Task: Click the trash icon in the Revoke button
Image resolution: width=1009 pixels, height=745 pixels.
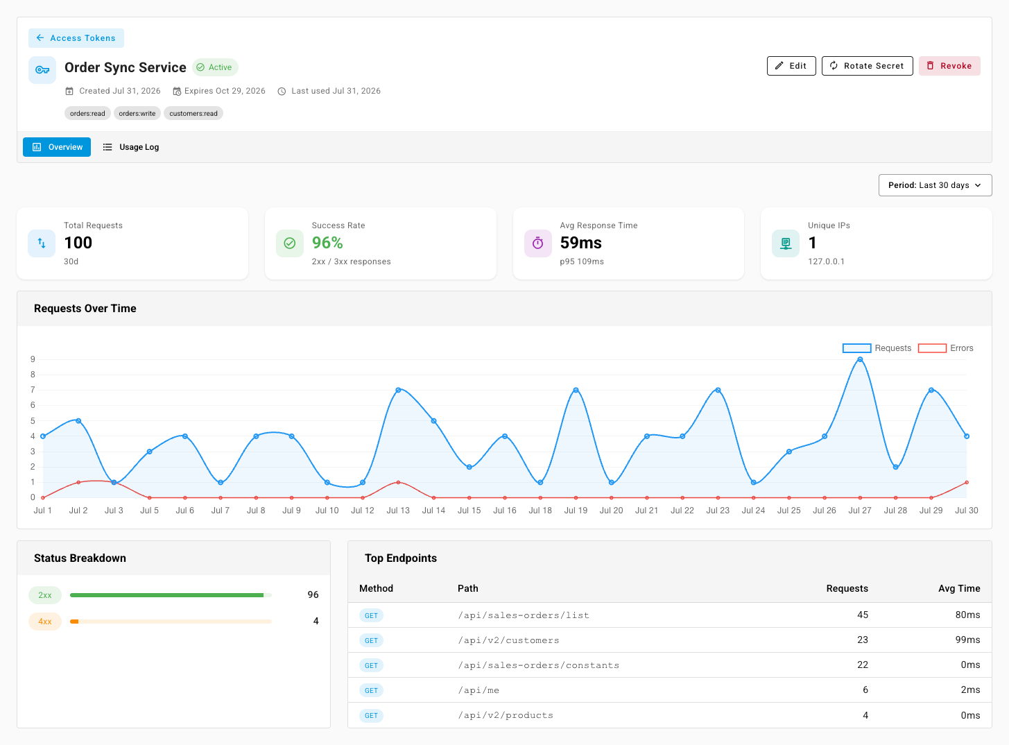Action: 931,66
